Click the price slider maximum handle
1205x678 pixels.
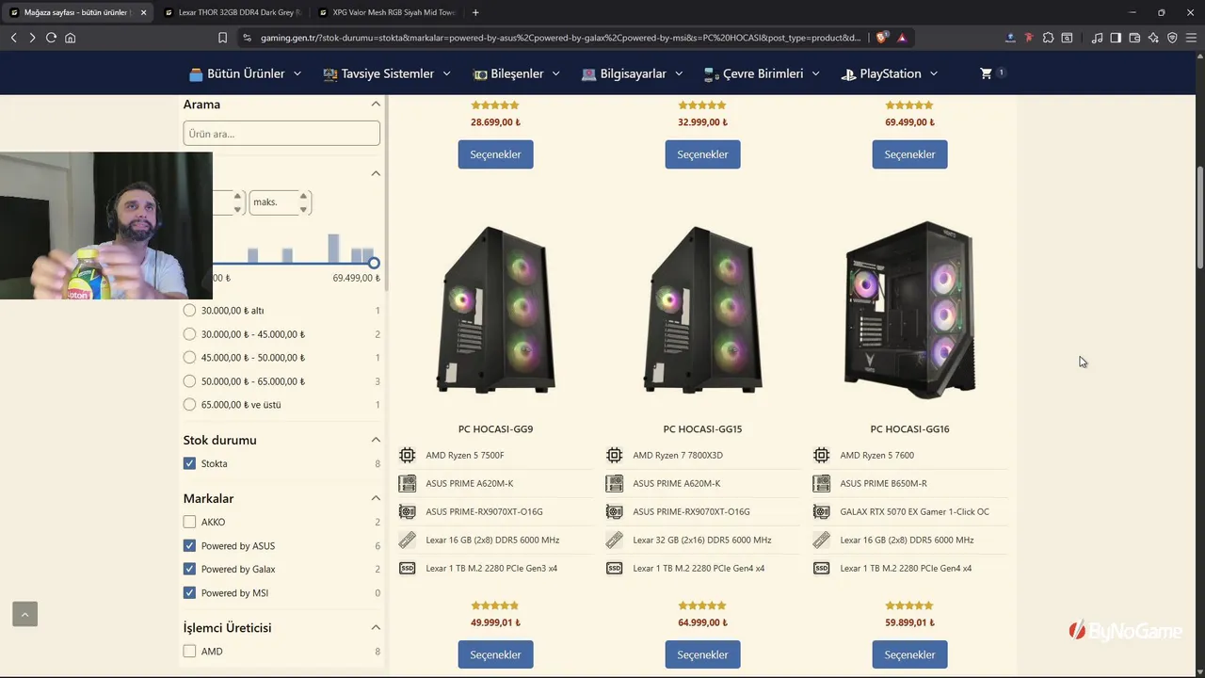(374, 263)
